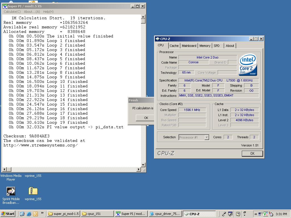Switch to cpuz_151 folder taskbar button
Screen dimensions: 291x218
pos(97,214)
